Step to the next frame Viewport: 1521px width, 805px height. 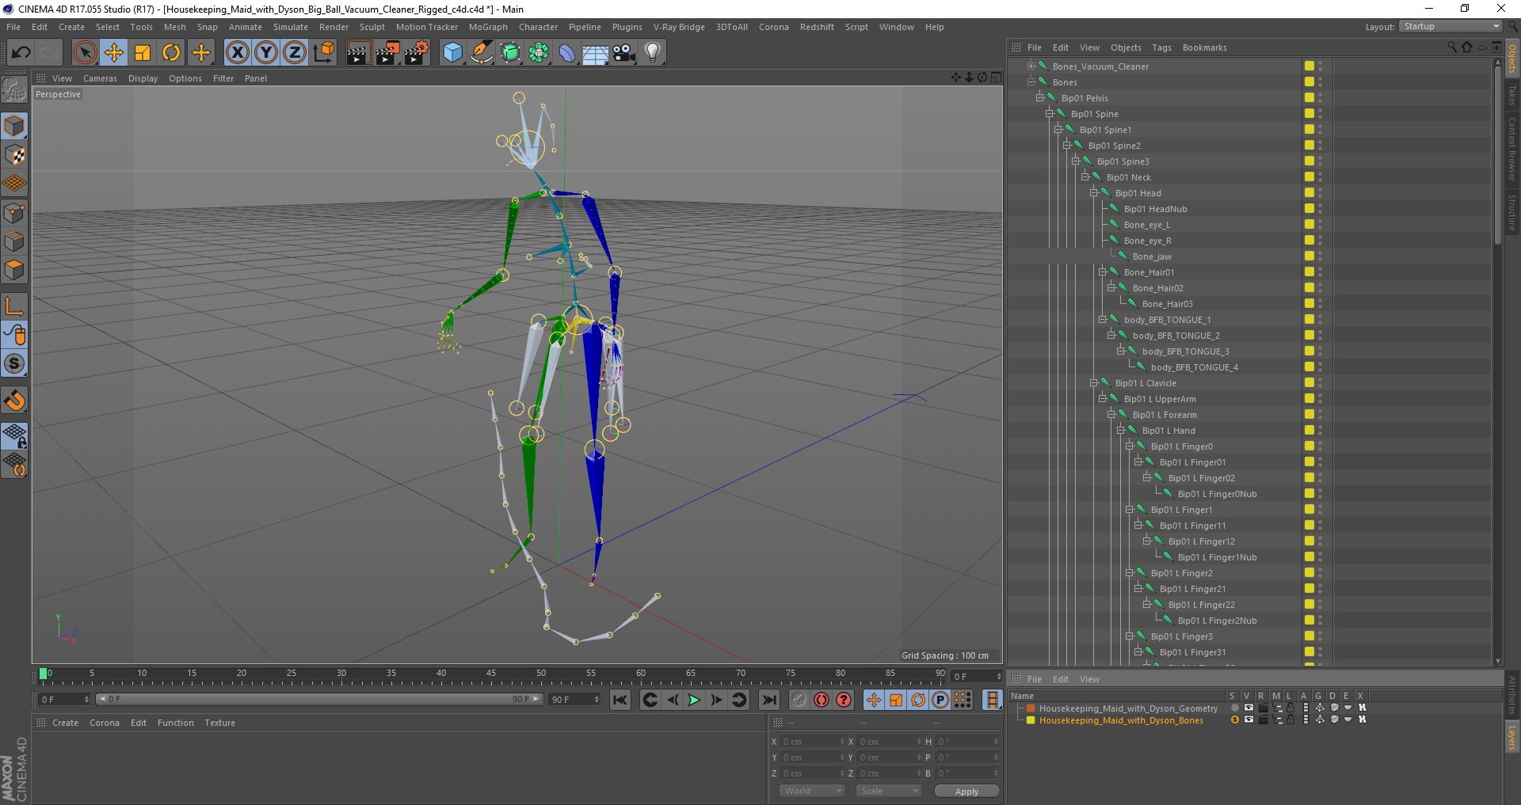716,700
